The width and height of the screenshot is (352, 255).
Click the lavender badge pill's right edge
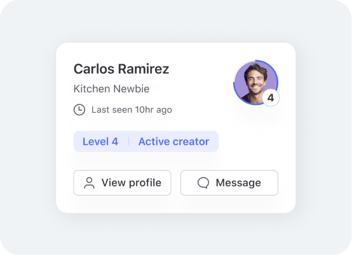pyautogui.click(x=217, y=142)
